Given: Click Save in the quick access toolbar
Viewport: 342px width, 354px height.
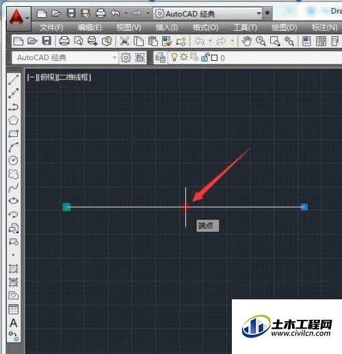Looking at the screenshot, I should point(71,13).
